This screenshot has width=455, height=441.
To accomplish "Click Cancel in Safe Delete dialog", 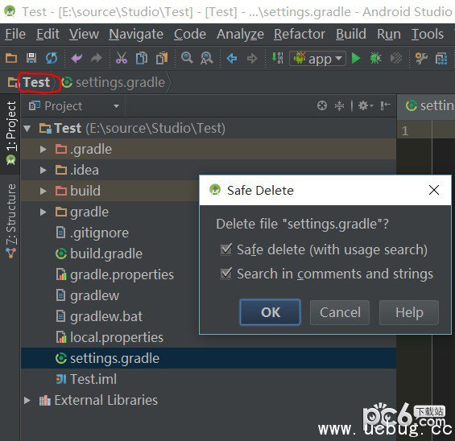I will tap(340, 312).
